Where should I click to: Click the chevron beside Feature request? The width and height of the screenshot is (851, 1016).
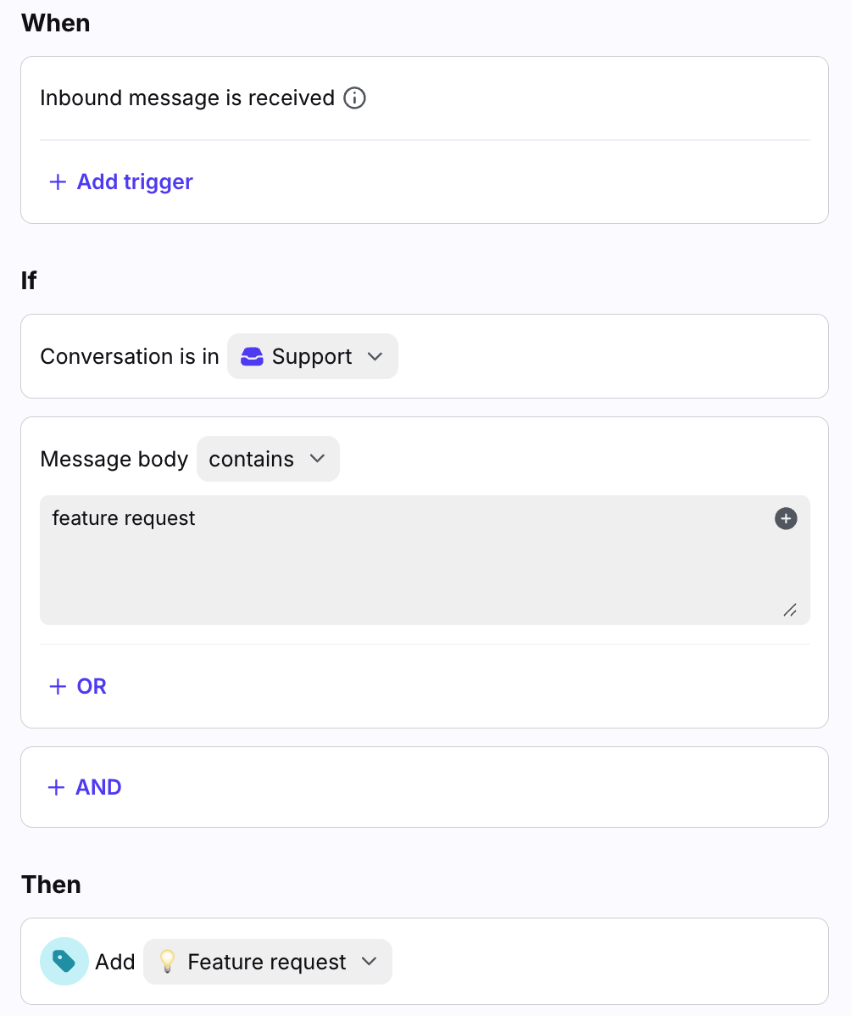click(x=369, y=962)
